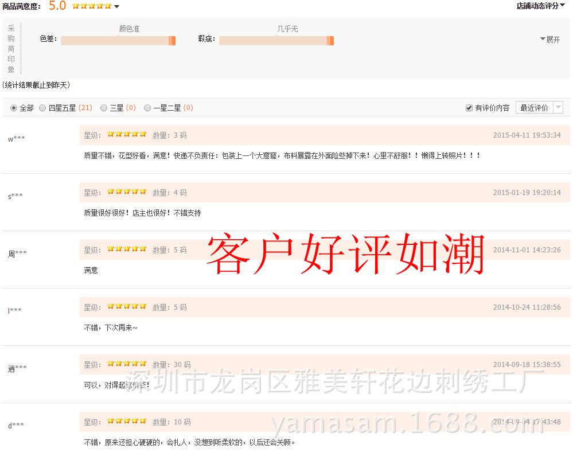573x460 pixels.
Task: Click star rating in d*** review
Action: (127, 422)
